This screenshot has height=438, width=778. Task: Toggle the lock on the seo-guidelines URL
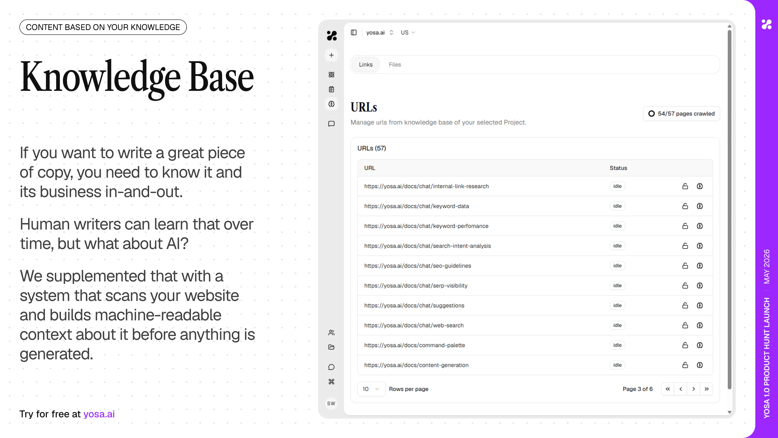685,266
